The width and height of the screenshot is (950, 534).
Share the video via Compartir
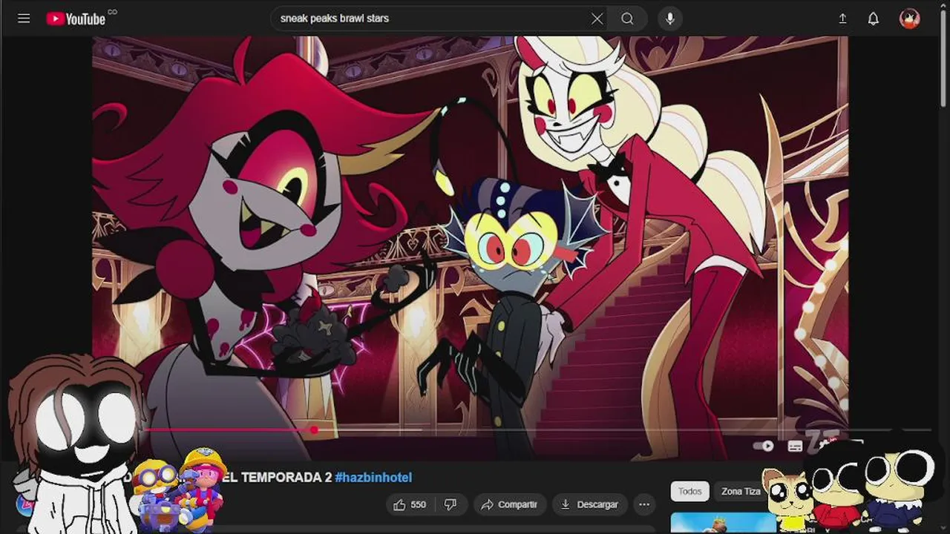[509, 504]
